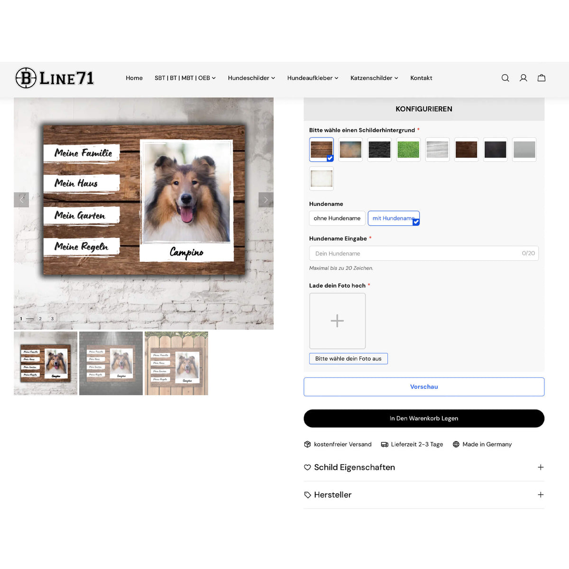Image resolution: width=569 pixels, height=569 pixels.
Task: Select the light grey wood background swatch
Action: [437, 150]
